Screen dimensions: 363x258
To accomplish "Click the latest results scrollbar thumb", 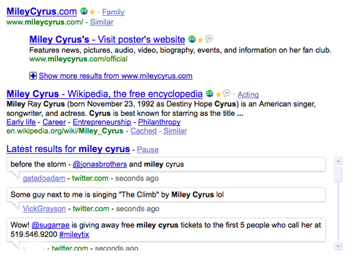I will [338, 174].
